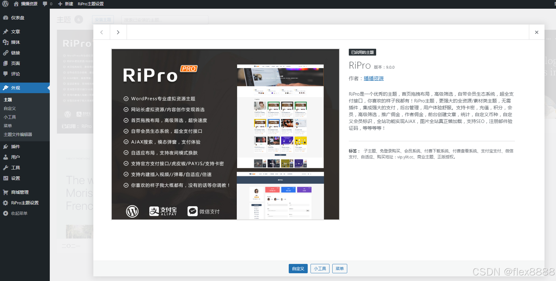Open the 新建 menu in the admin bar
The image size is (556, 281).
pos(65,4)
